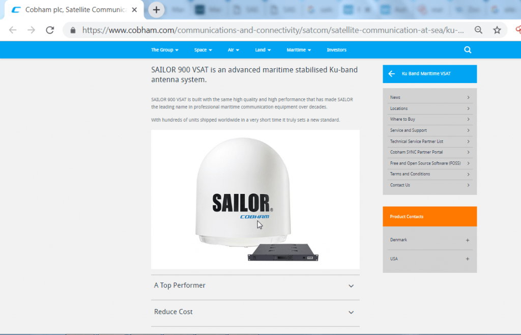The width and height of the screenshot is (521, 335).
Task: Open the Space navigation dropdown
Action: coord(203,50)
